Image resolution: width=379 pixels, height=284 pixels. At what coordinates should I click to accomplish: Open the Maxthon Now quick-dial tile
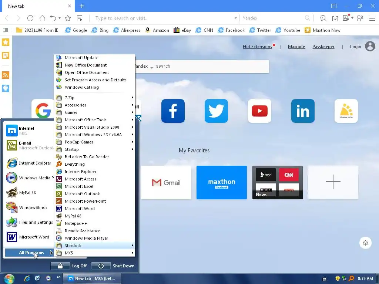[346, 111]
